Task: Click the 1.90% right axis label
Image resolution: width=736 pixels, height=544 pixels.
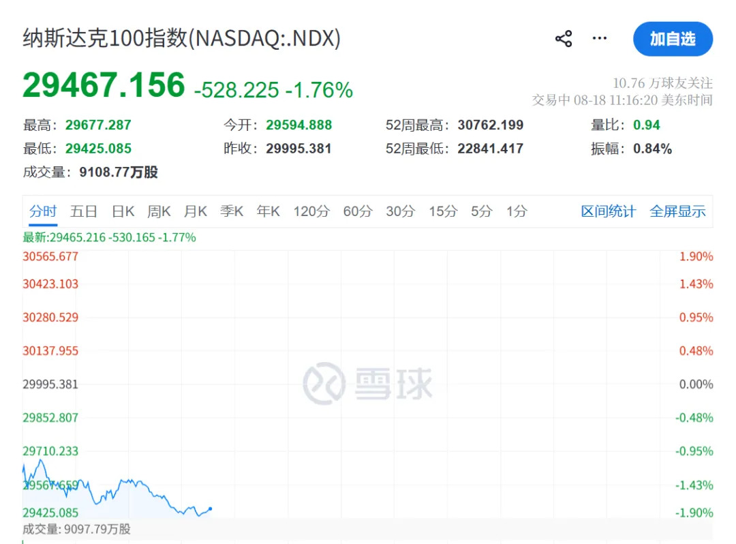Action: pos(696,256)
